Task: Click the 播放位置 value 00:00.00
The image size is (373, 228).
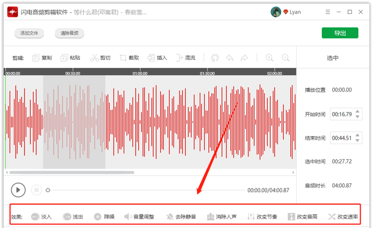Action: coord(342,90)
